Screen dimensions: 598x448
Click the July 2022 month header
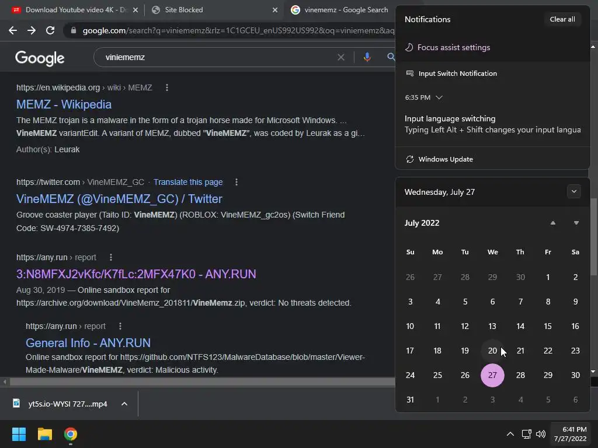coord(422,223)
